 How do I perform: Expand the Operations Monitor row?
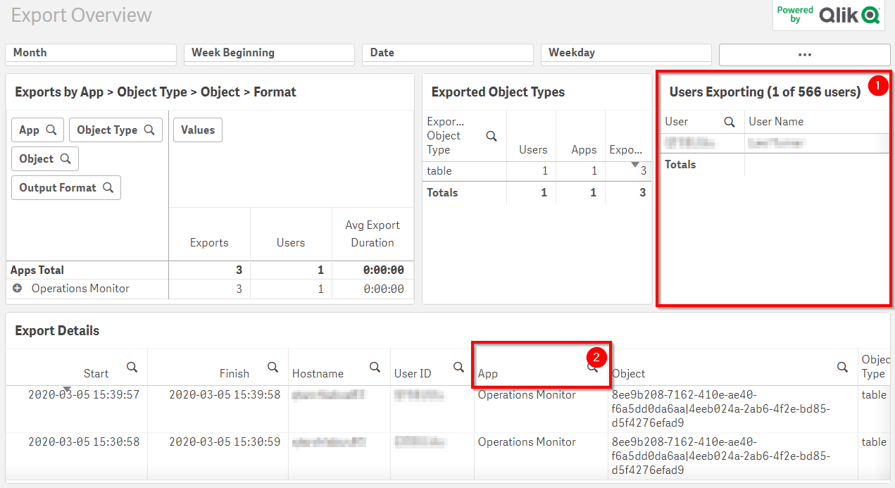pyautogui.click(x=18, y=289)
